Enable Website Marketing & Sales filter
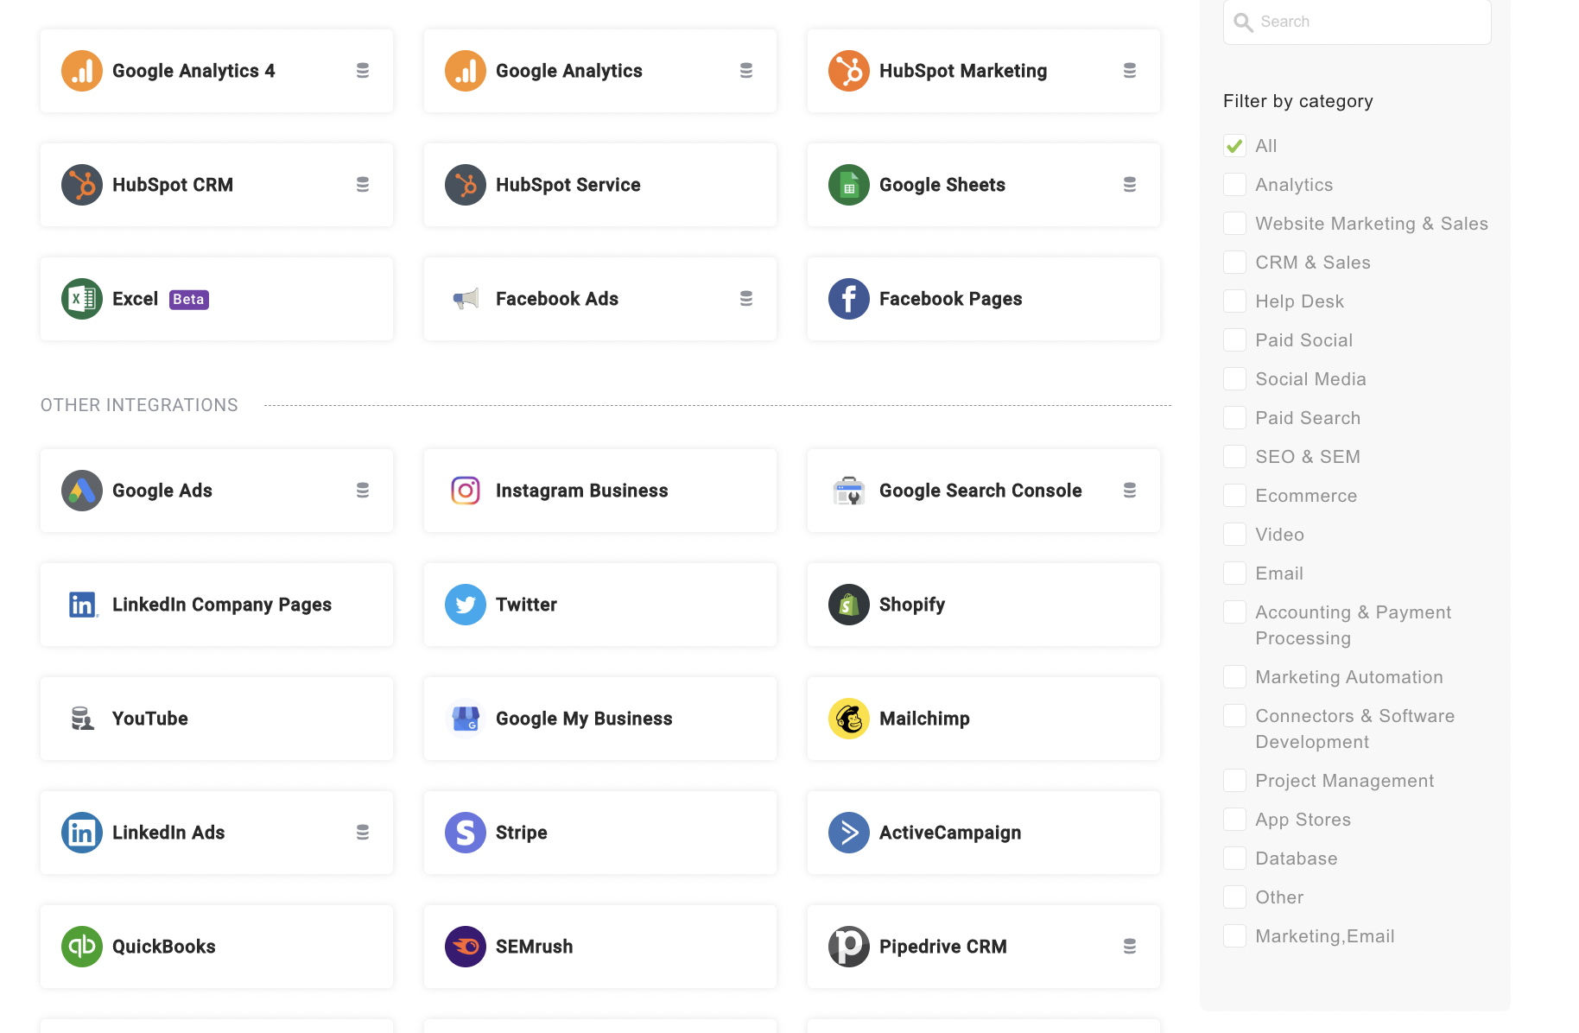The height and width of the screenshot is (1033, 1579). (x=1235, y=224)
